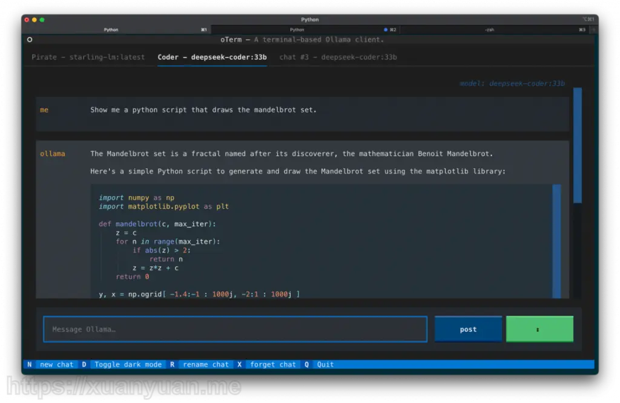Click the 'return 0' code line

click(133, 277)
